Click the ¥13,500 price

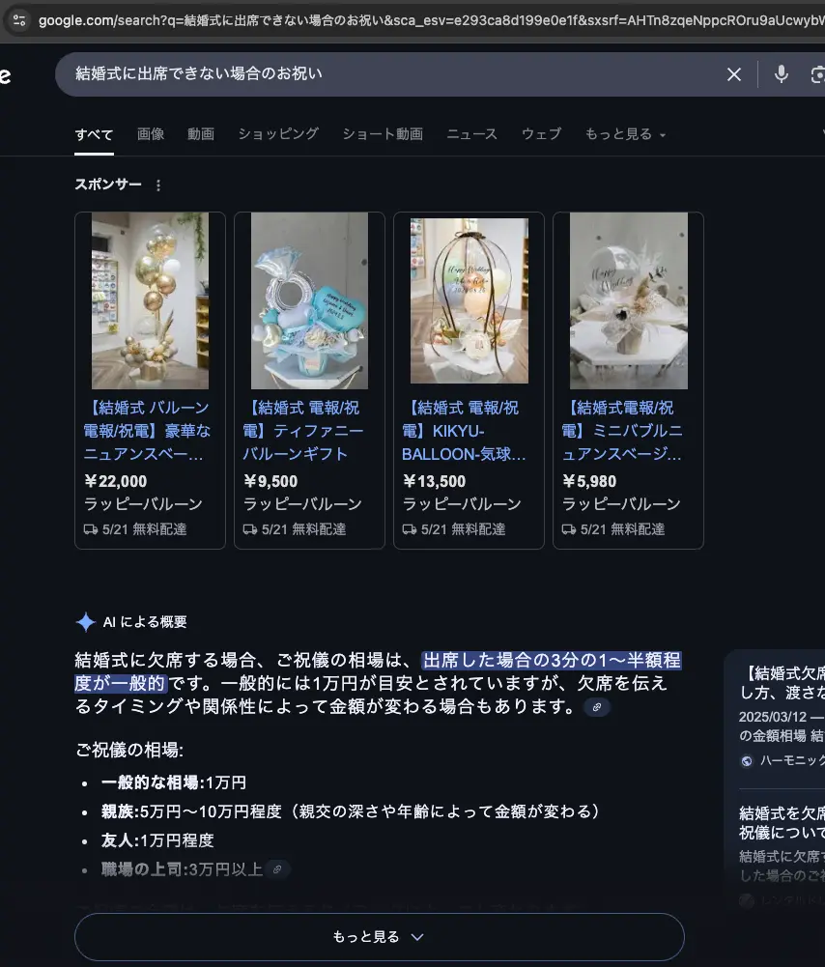[x=434, y=481]
